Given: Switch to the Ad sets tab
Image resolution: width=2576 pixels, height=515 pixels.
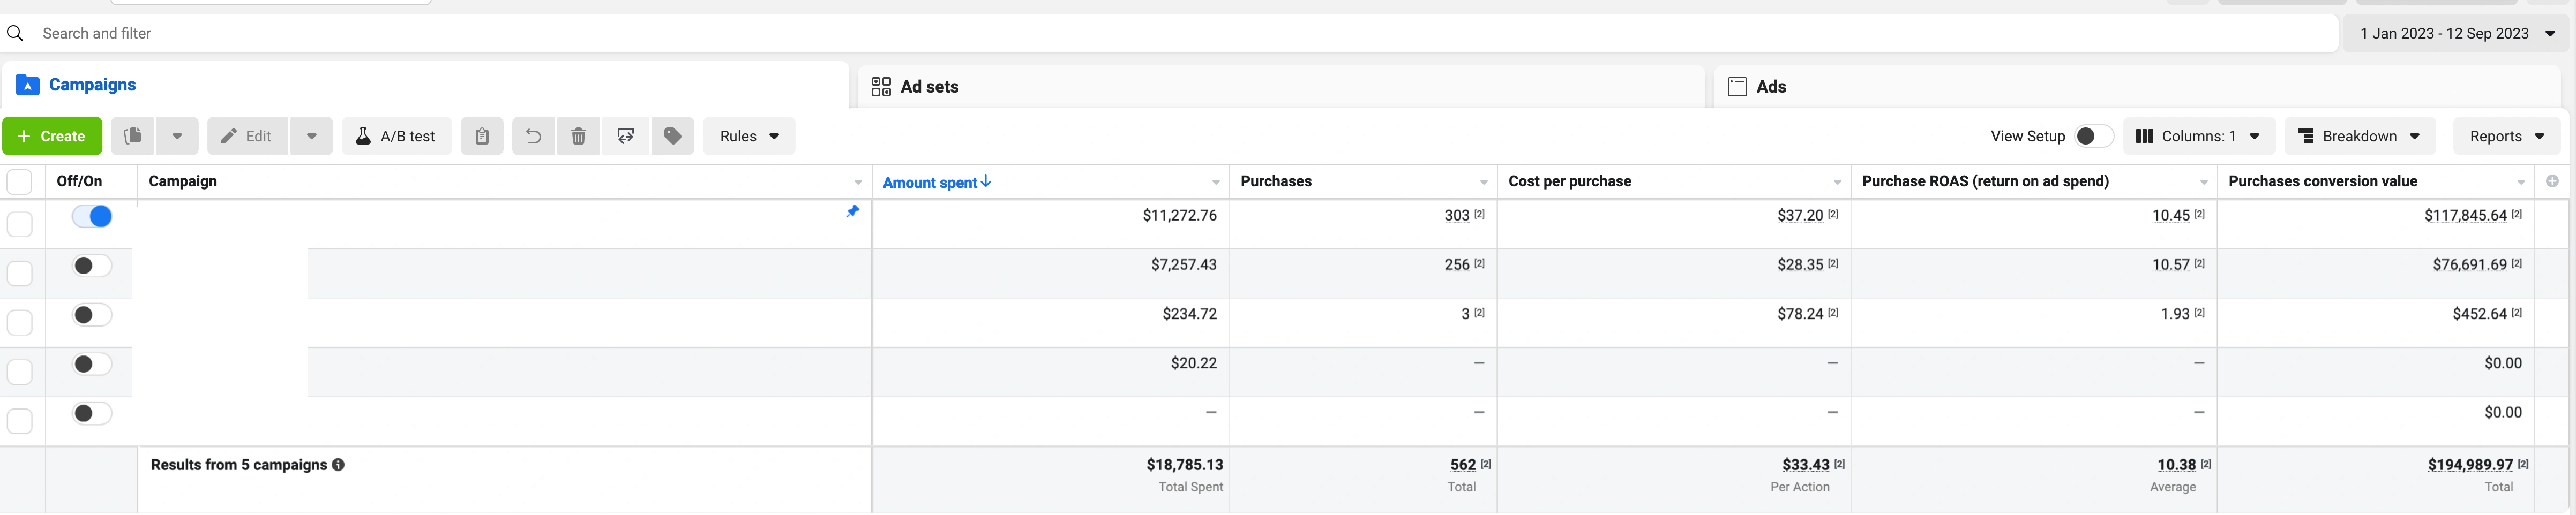Looking at the screenshot, I should (929, 87).
